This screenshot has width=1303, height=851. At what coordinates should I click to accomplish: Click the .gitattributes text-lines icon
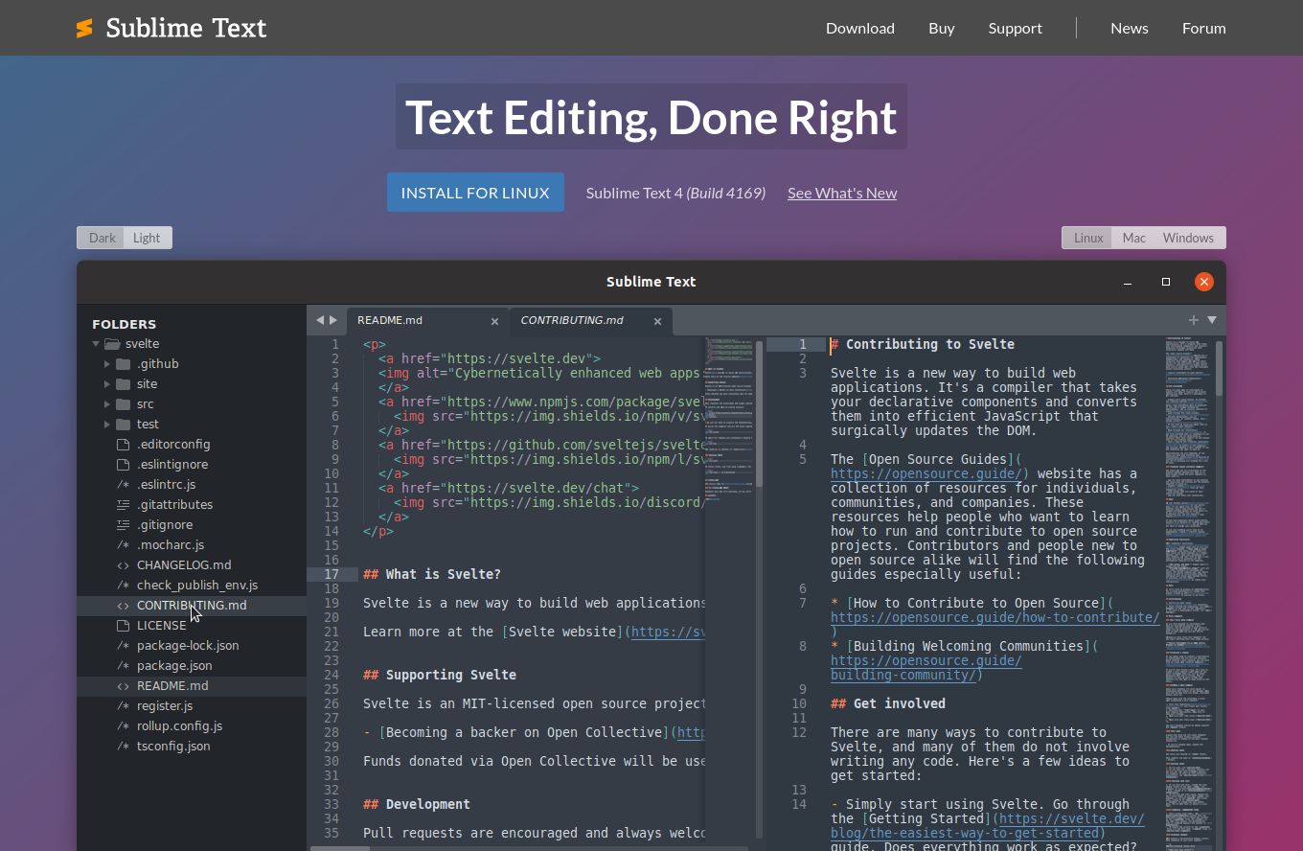point(123,505)
